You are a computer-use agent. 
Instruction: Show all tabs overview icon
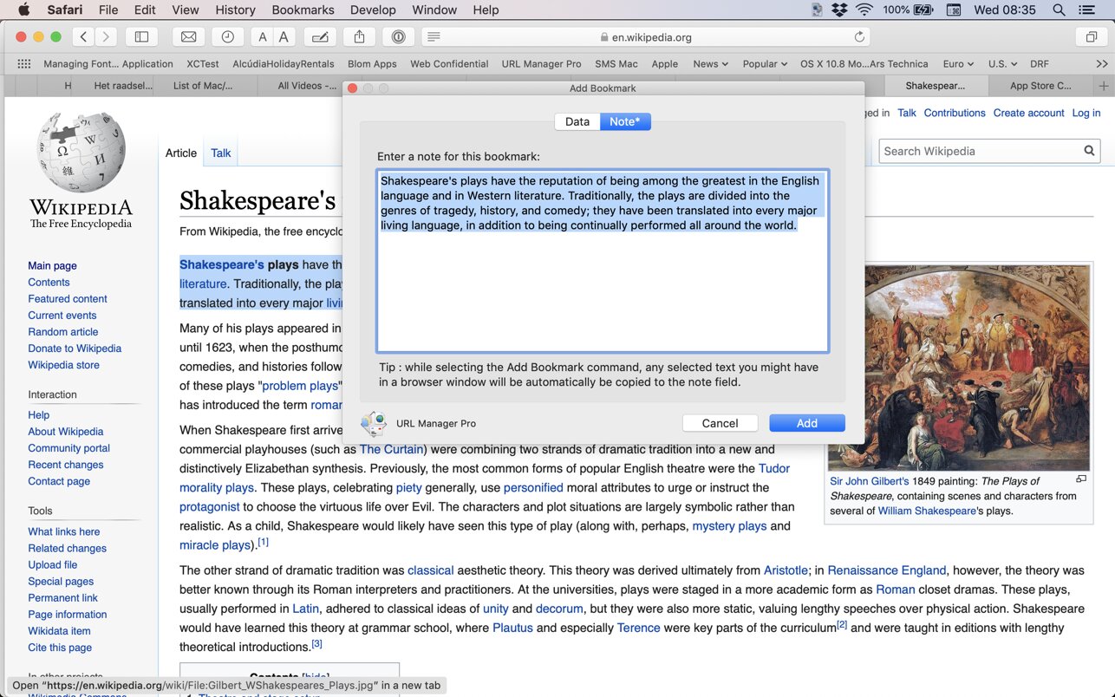1090,37
